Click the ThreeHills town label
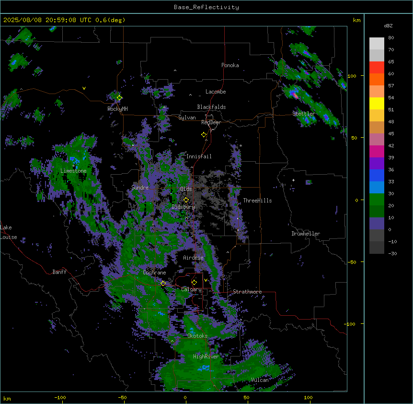The width and height of the screenshot is (413, 404). [257, 201]
